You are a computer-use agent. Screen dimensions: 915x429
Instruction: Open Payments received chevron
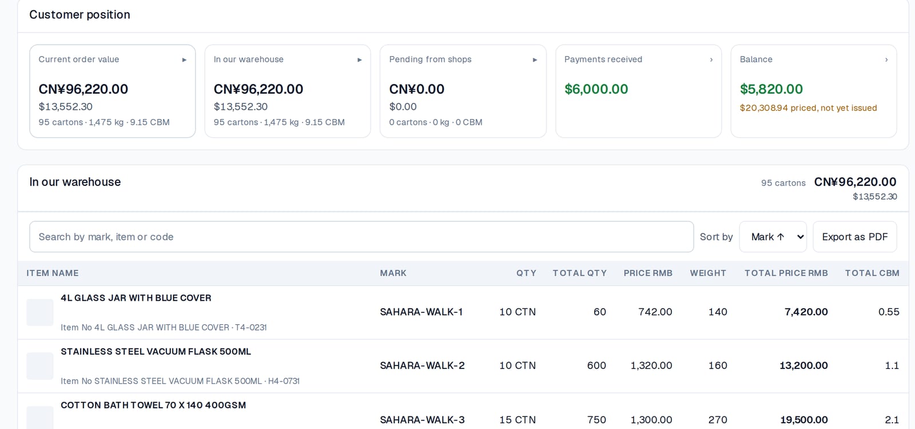pyautogui.click(x=711, y=59)
